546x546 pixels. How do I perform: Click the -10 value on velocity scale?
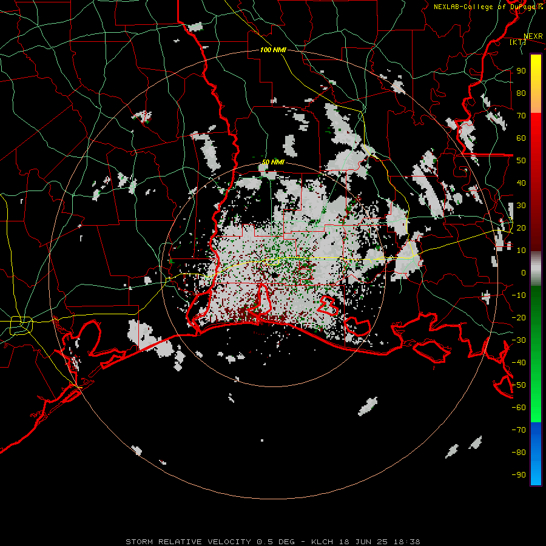[519, 295]
